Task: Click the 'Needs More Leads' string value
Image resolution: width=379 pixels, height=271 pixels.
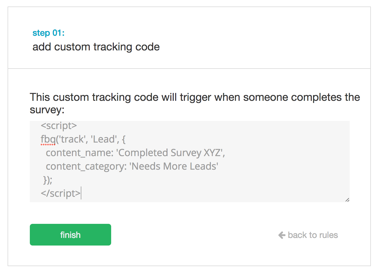Action: [x=174, y=166]
